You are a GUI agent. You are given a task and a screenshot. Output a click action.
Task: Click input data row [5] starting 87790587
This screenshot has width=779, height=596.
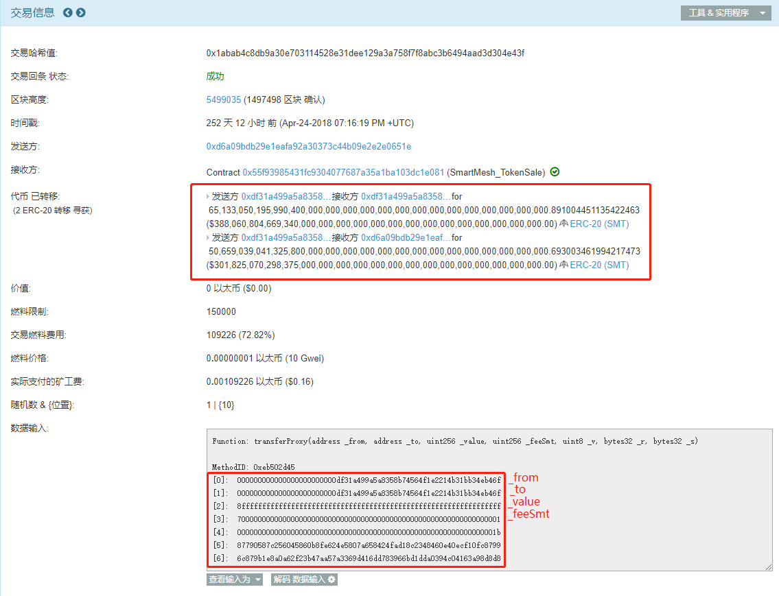[357, 545]
